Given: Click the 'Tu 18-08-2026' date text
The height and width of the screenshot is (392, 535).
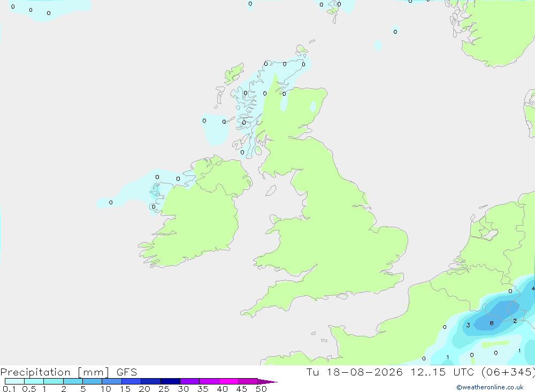Looking at the screenshot, I should [x=354, y=372].
